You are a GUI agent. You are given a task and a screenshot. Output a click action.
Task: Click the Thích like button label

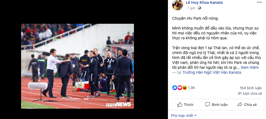188,105
